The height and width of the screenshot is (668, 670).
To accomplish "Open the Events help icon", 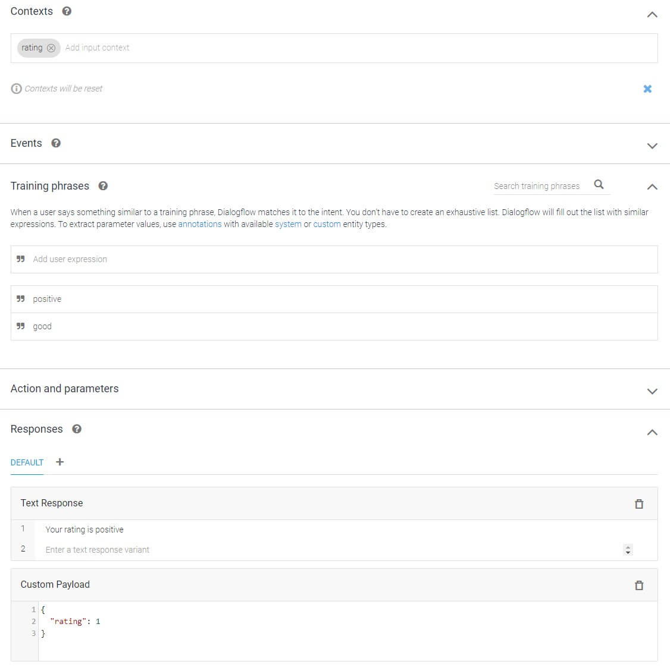I will (x=56, y=143).
